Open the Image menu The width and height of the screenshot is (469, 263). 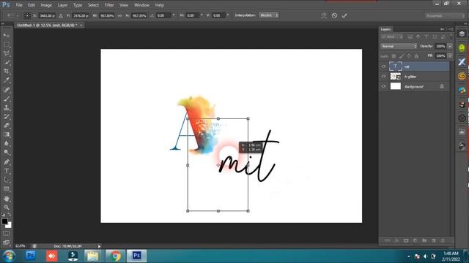[46, 5]
